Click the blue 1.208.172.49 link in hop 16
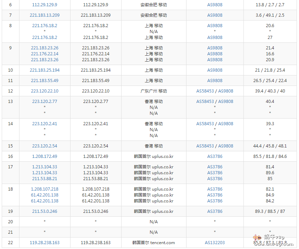The height and width of the screenshot is (249, 299). [44, 156]
